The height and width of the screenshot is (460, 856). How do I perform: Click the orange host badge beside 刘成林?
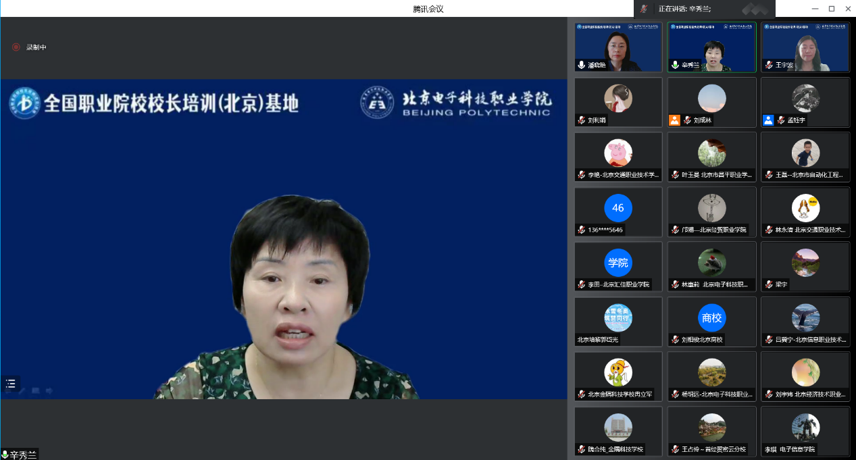674,120
